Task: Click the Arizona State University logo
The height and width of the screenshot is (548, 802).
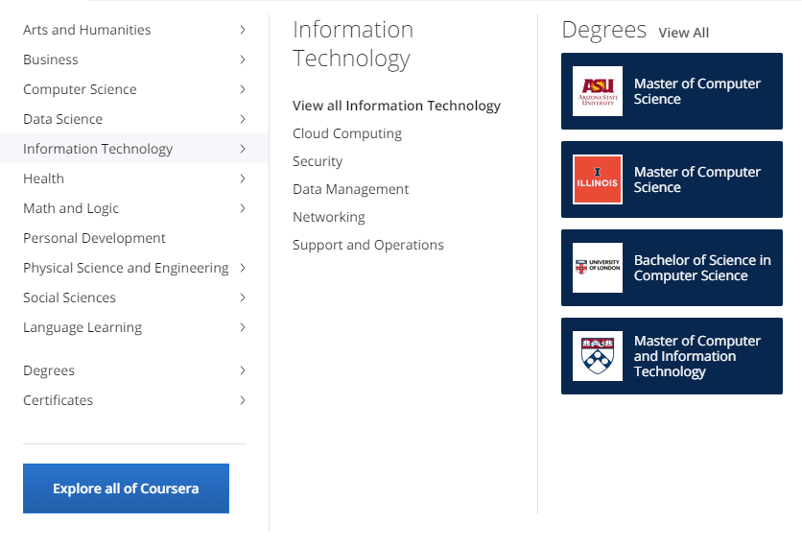Action: (598, 91)
